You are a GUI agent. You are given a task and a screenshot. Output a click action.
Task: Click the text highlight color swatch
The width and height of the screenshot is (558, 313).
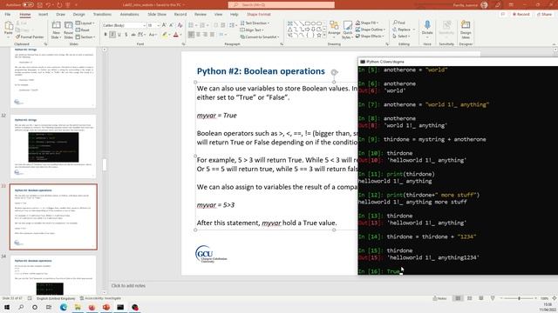pos(164,35)
